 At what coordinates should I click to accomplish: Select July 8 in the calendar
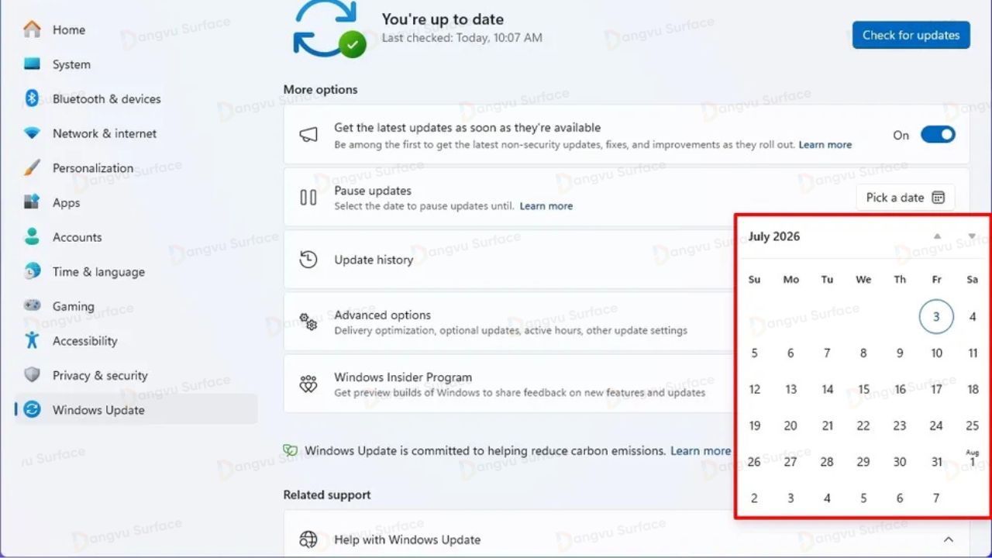pyautogui.click(x=863, y=353)
